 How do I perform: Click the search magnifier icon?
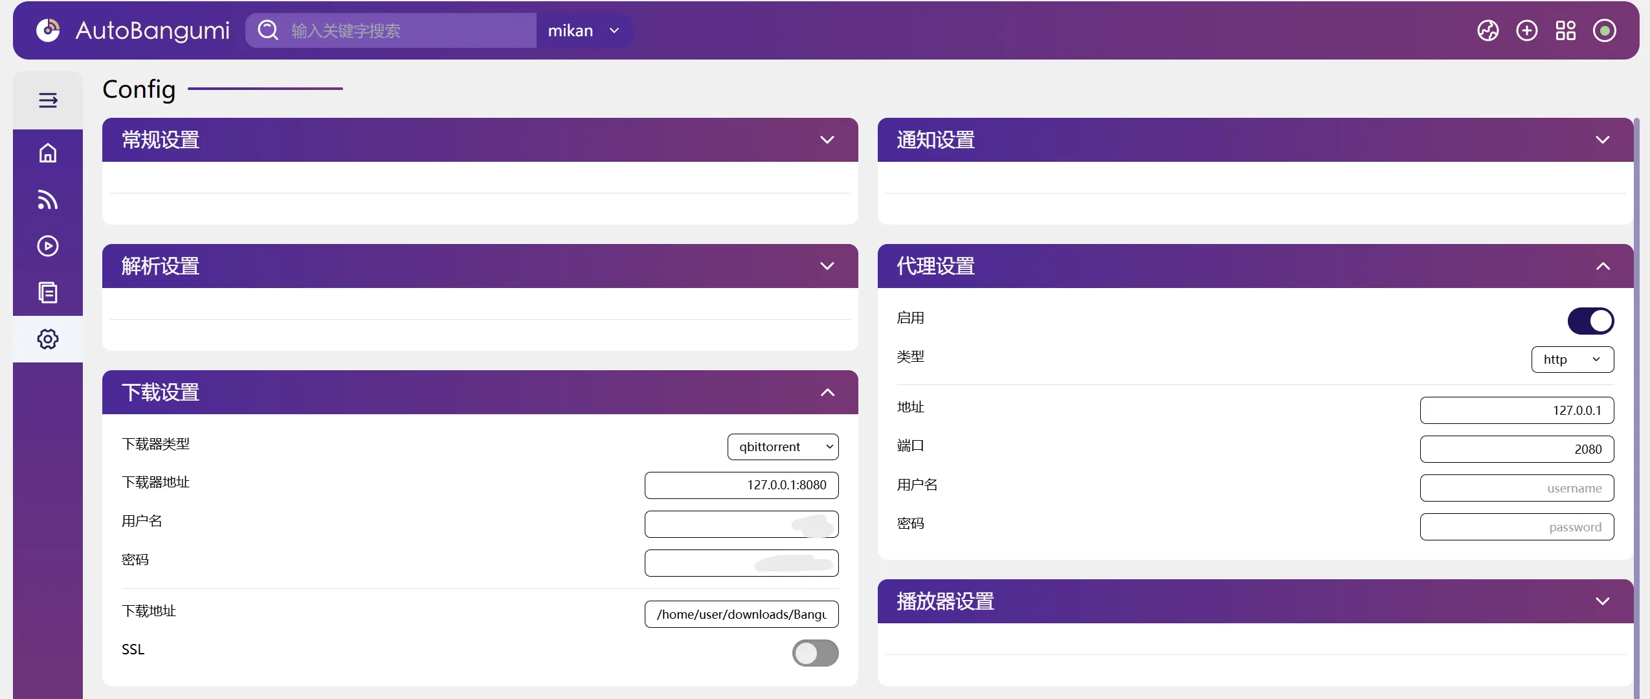pyautogui.click(x=267, y=30)
